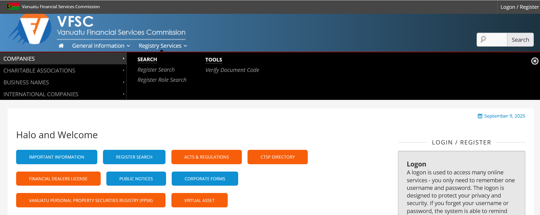Image resolution: width=540 pixels, height=215 pixels.
Task: Click the TOOLS heading in mega menu
Action: pos(214,60)
